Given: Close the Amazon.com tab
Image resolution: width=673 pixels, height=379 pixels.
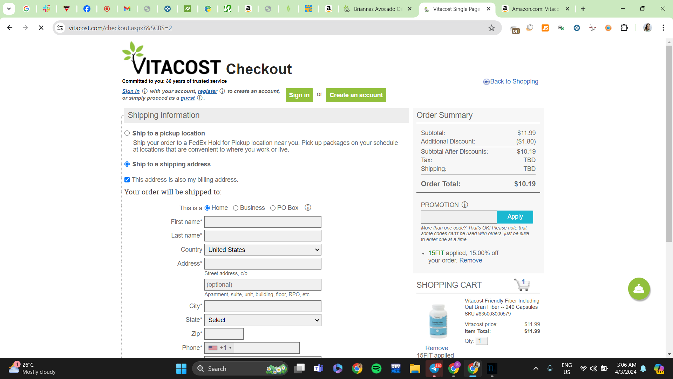Looking at the screenshot, I should (567, 9).
